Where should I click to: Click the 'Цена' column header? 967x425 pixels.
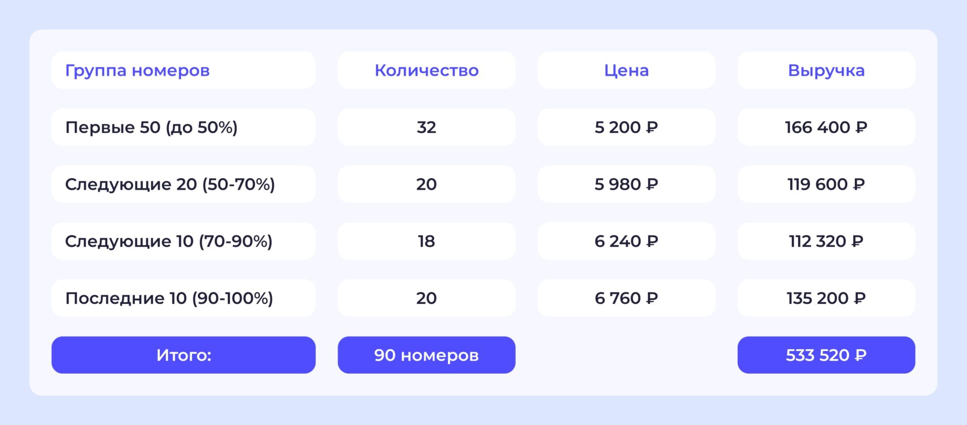pyautogui.click(x=626, y=70)
